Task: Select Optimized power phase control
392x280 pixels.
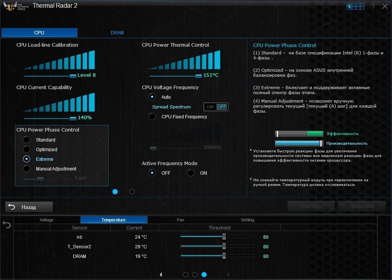Action: pyautogui.click(x=27, y=149)
